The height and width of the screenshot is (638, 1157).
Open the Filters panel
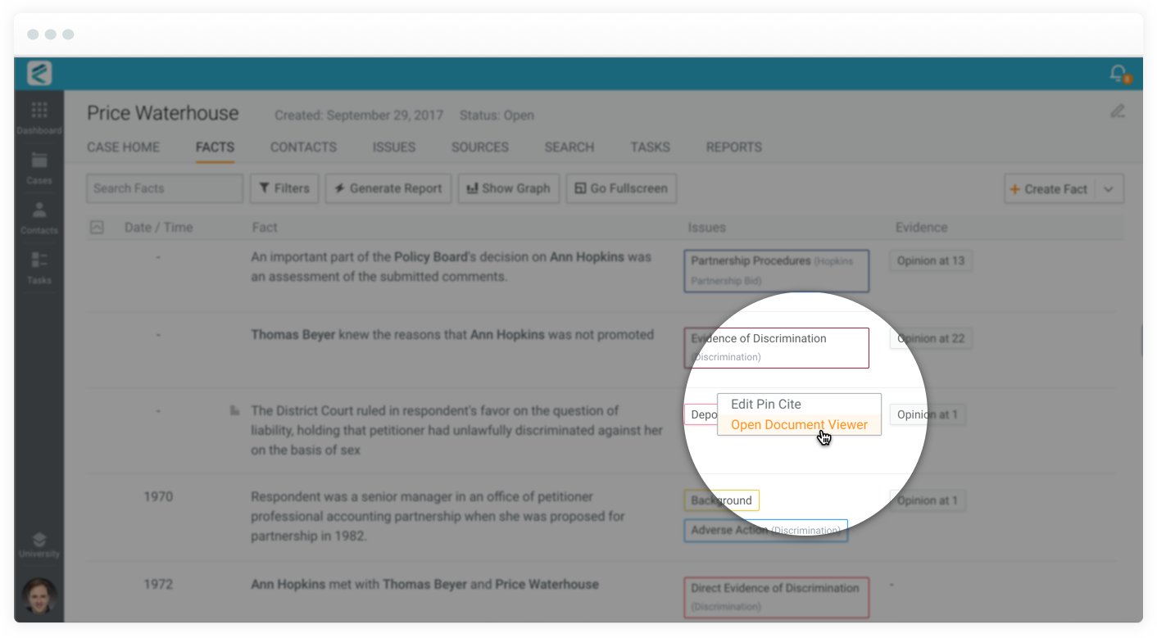(x=284, y=188)
